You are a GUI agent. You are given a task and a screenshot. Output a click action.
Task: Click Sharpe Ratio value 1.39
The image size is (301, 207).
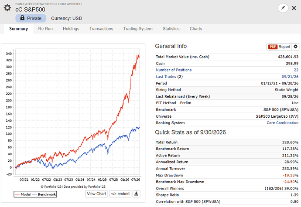coord(295,195)
